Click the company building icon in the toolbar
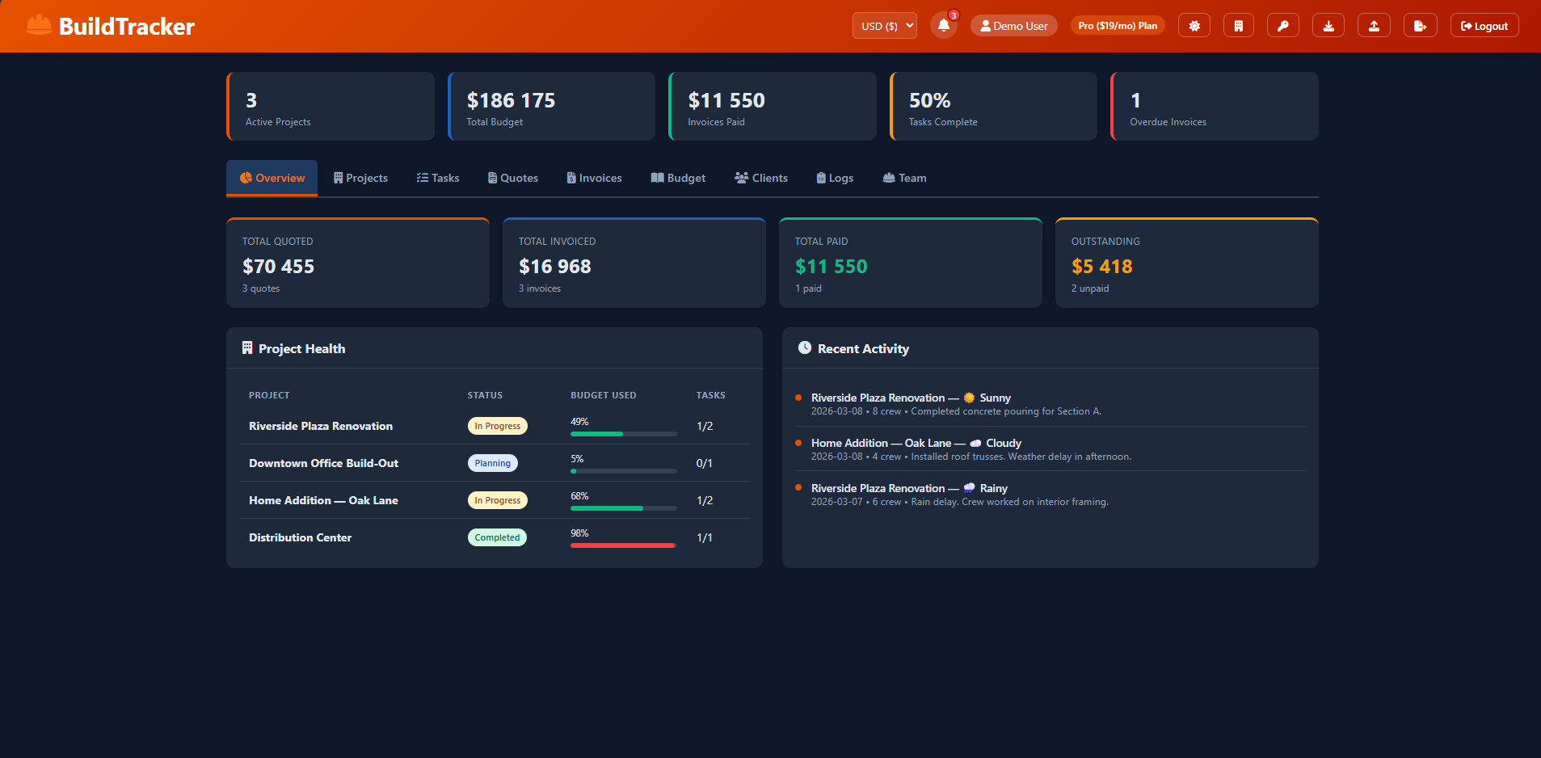Viewport: 1541px width, 758px height. coord(1239,25)
